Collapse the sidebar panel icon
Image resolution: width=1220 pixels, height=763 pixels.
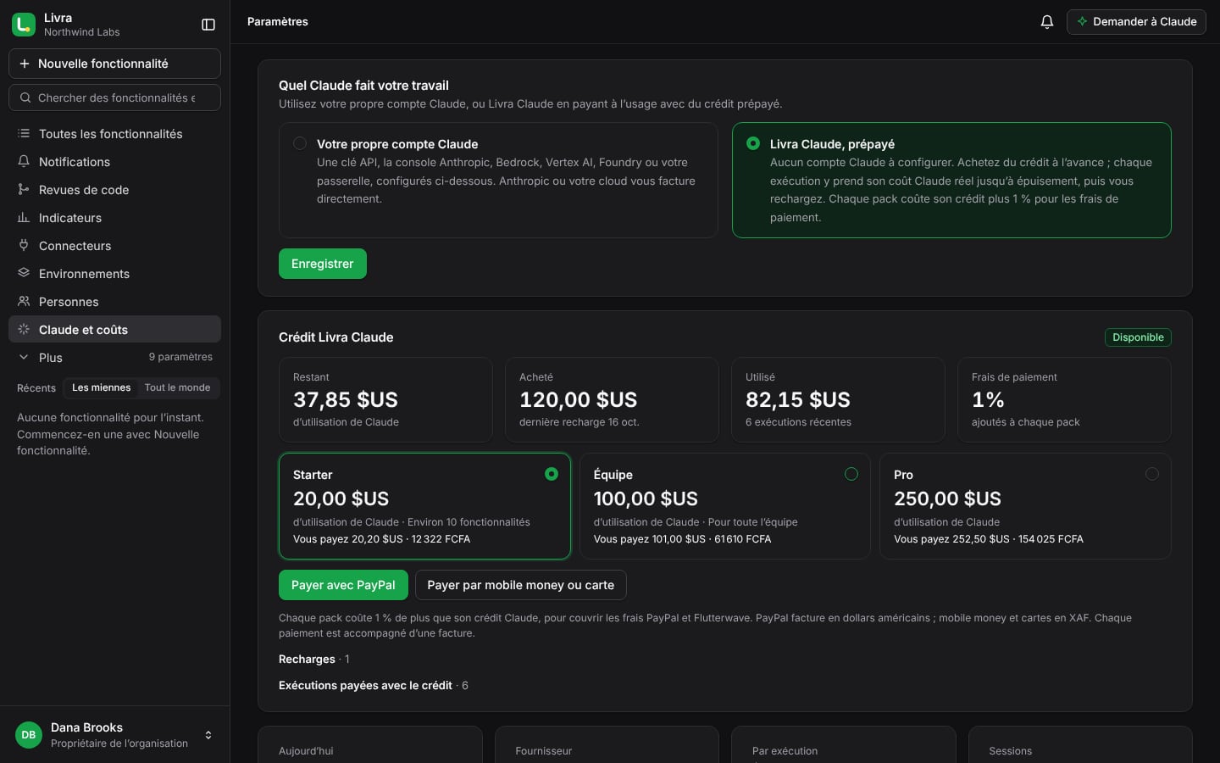208,25
